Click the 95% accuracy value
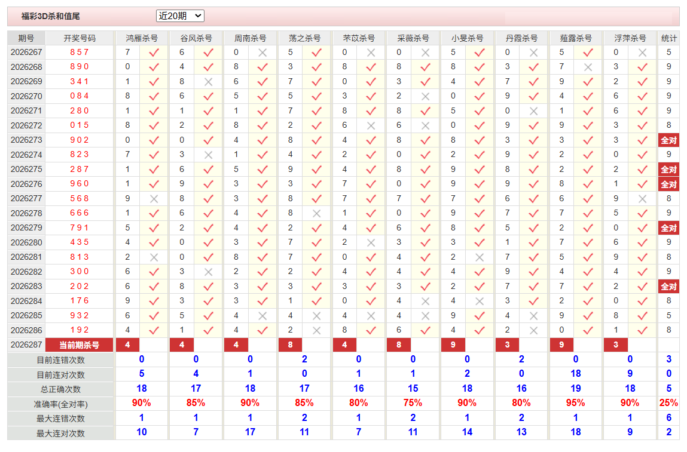This screenshot has height=452, width=687. click(x=575, y=403)
